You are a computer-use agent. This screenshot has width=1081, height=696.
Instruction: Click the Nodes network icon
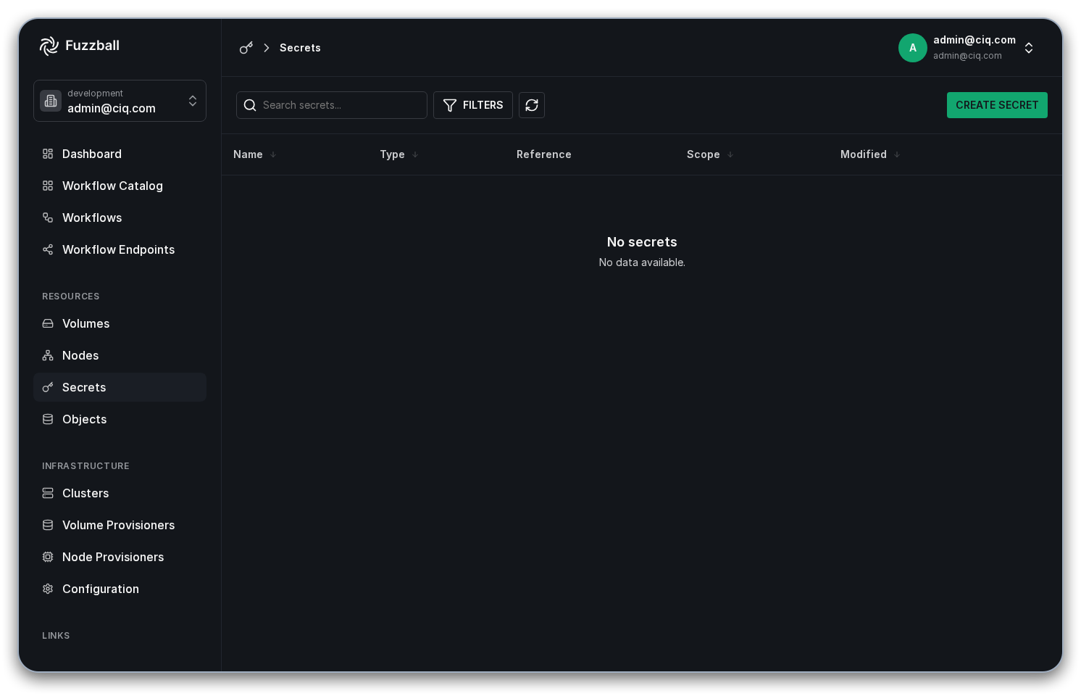click(48, 355)
